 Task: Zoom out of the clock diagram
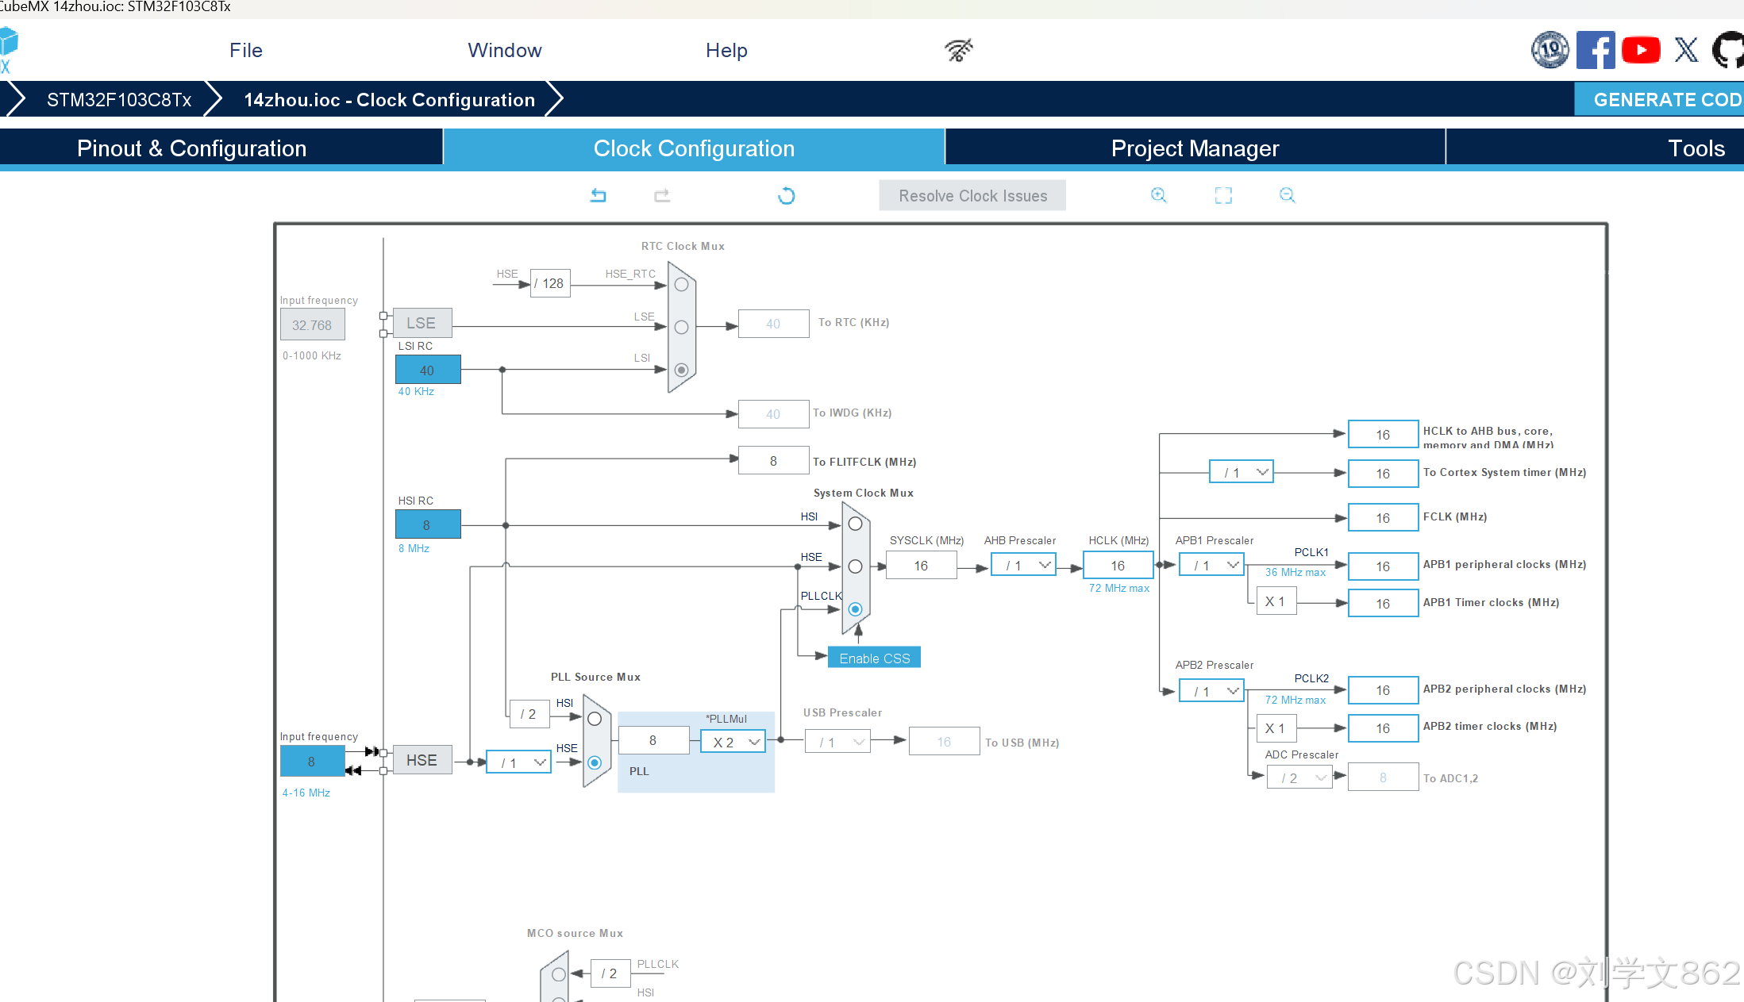click(x=1287, y=195)
